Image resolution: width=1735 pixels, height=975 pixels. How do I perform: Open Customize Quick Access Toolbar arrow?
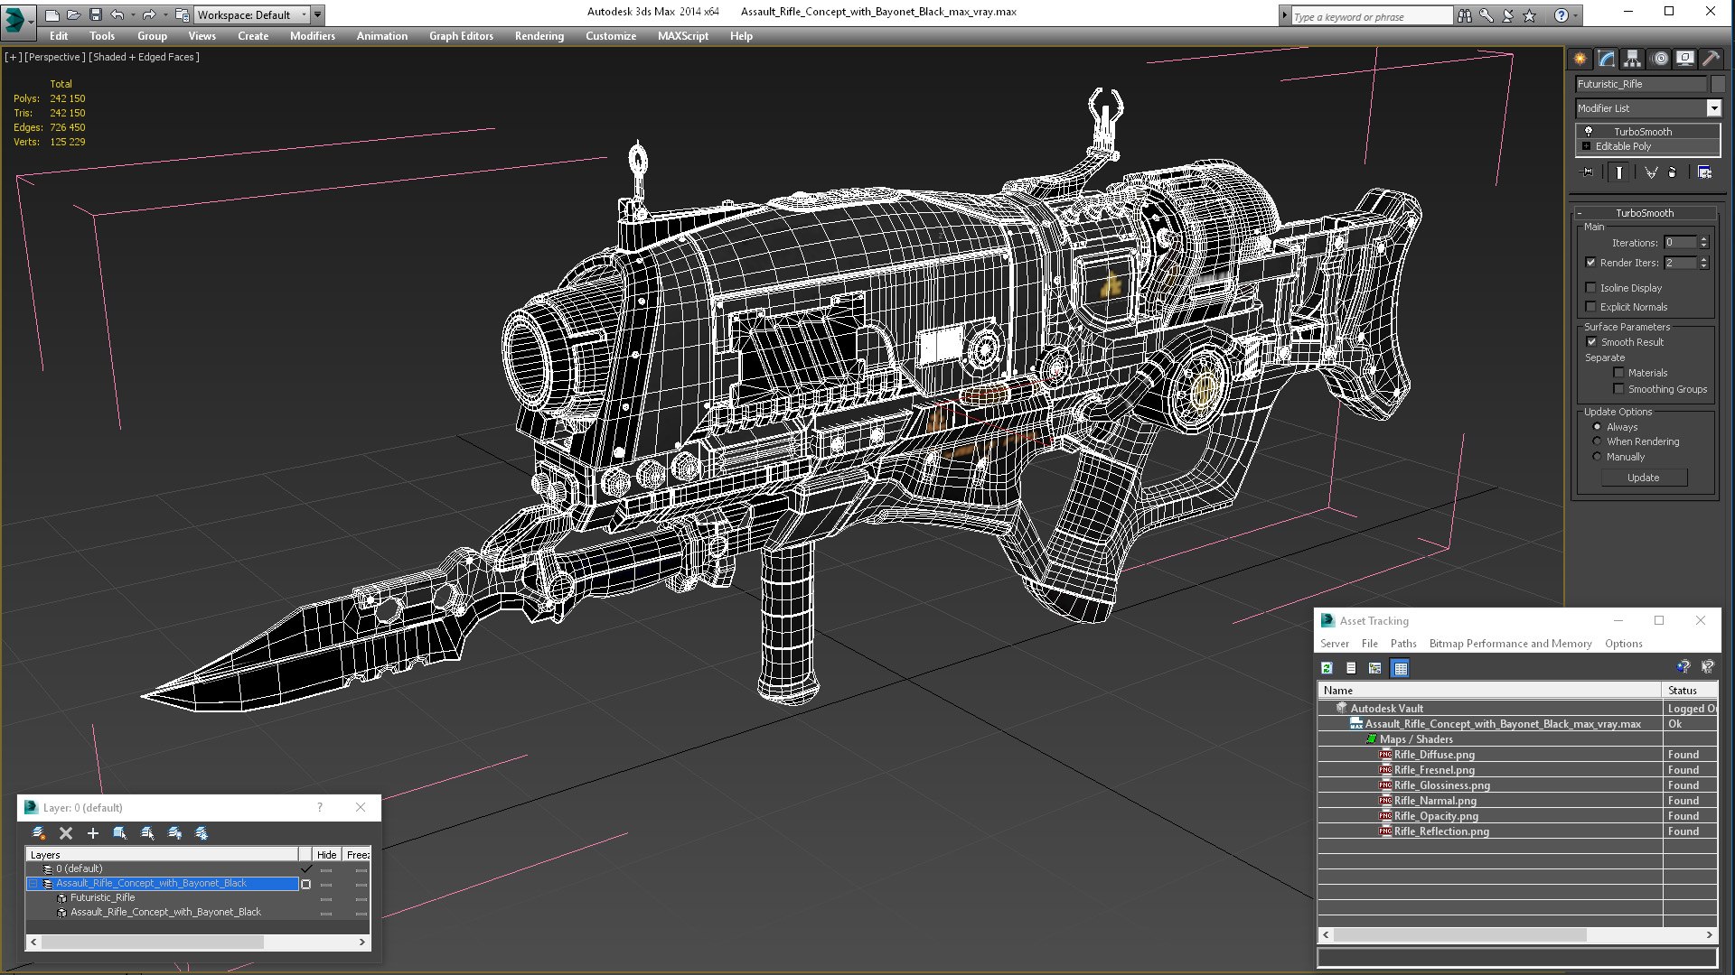[318, 14]
